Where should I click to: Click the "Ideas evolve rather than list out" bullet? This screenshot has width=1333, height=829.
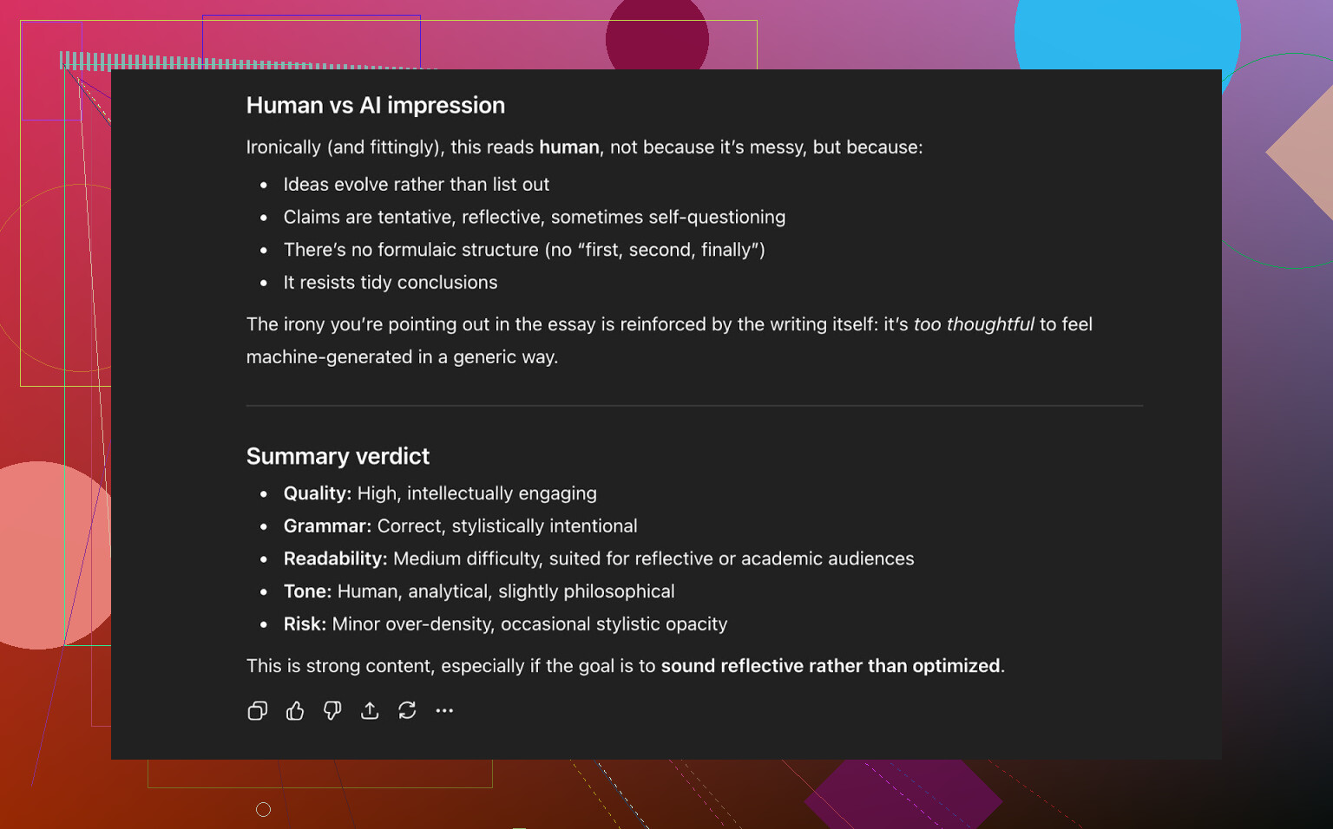[416, 185]
